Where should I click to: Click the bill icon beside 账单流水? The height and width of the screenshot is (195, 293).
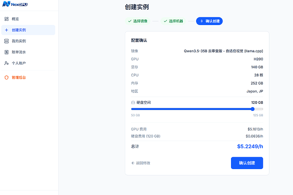point(6,52)
